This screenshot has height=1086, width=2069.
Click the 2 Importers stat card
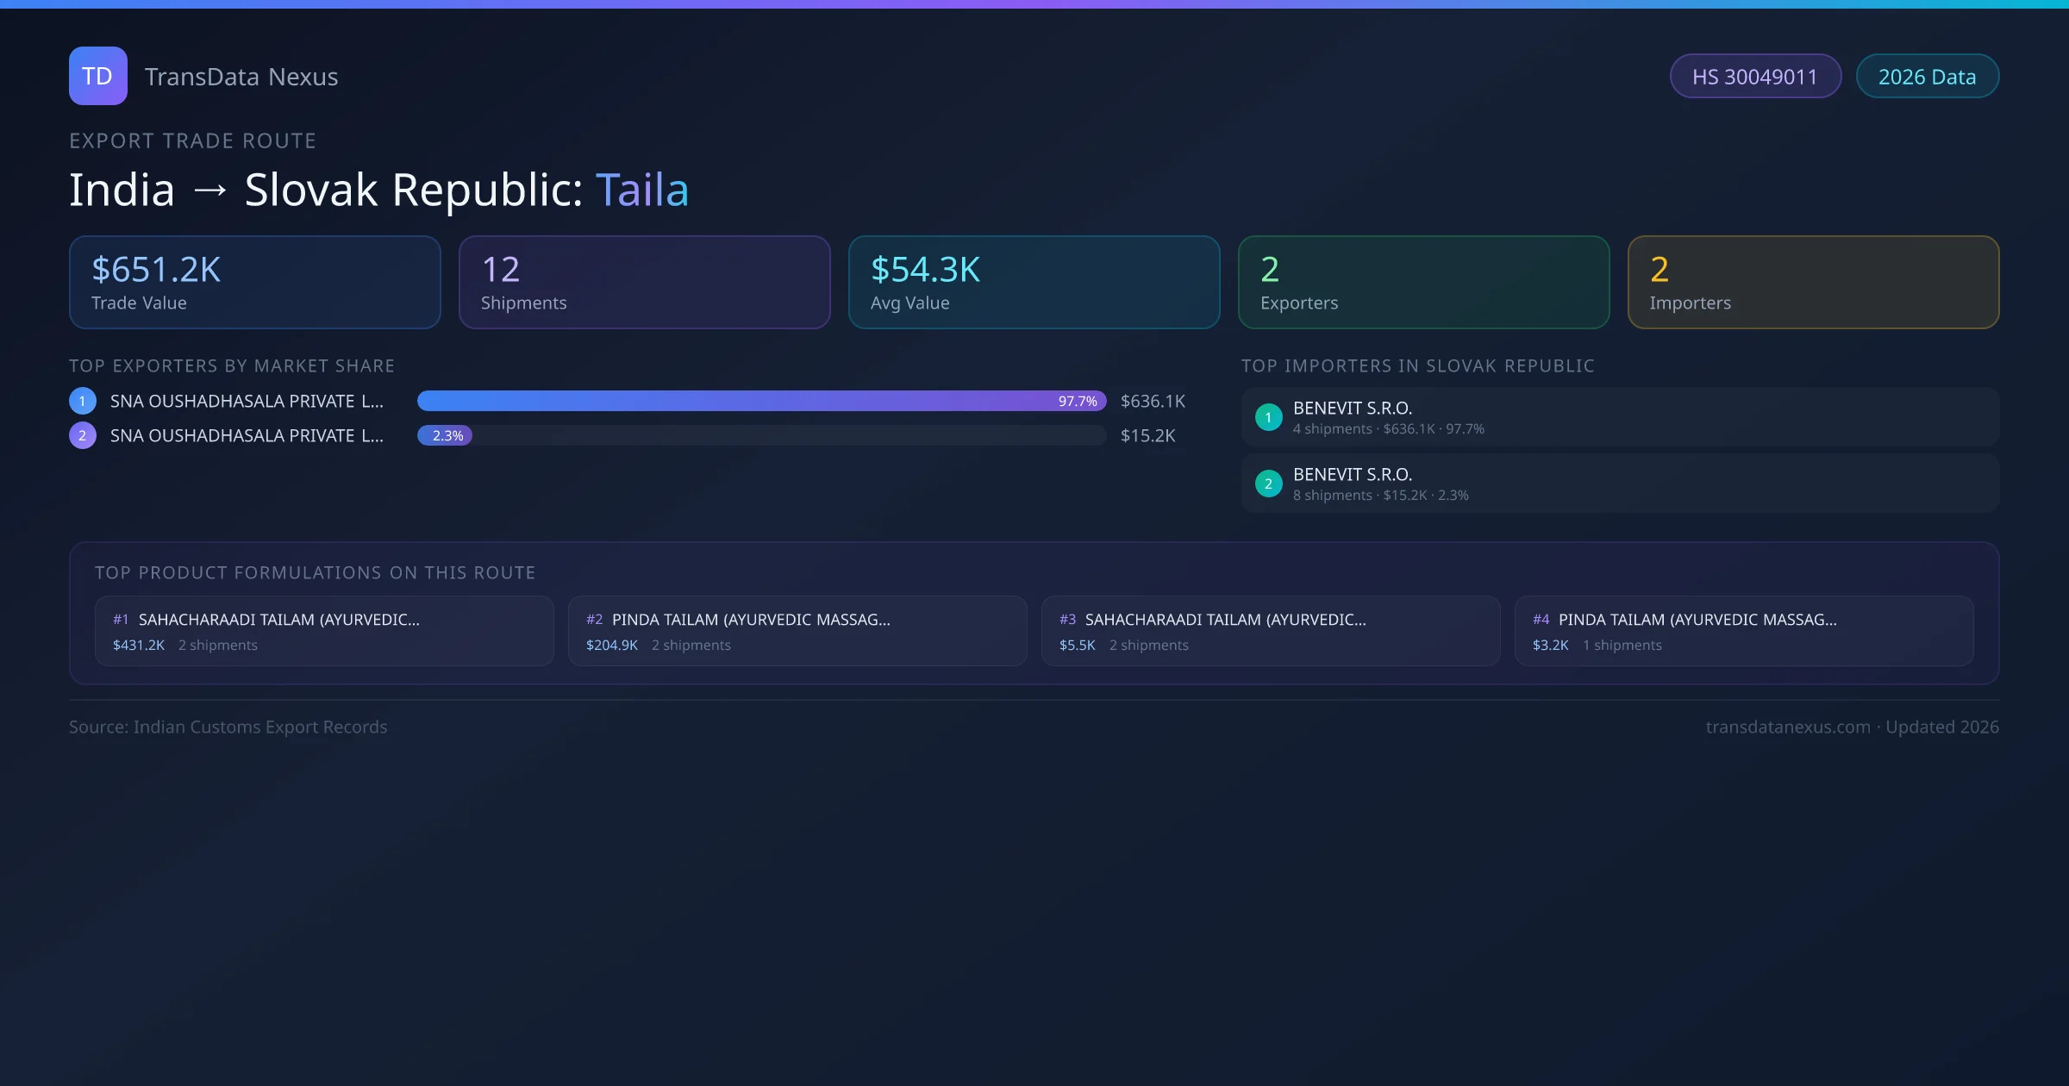1813,283
